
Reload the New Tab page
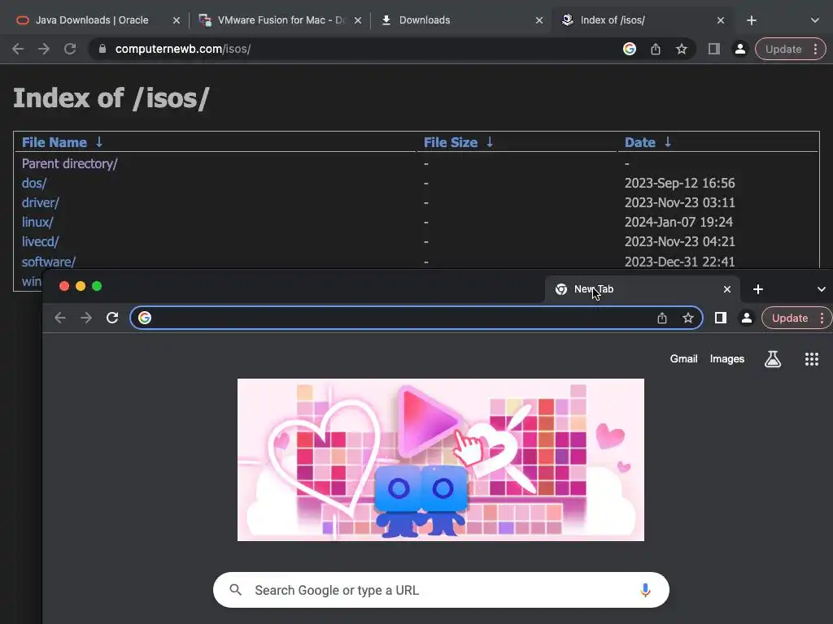(112, 318)
